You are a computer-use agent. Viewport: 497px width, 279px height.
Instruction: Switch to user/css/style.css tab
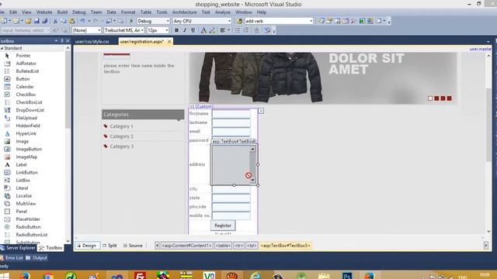point(92,42)
